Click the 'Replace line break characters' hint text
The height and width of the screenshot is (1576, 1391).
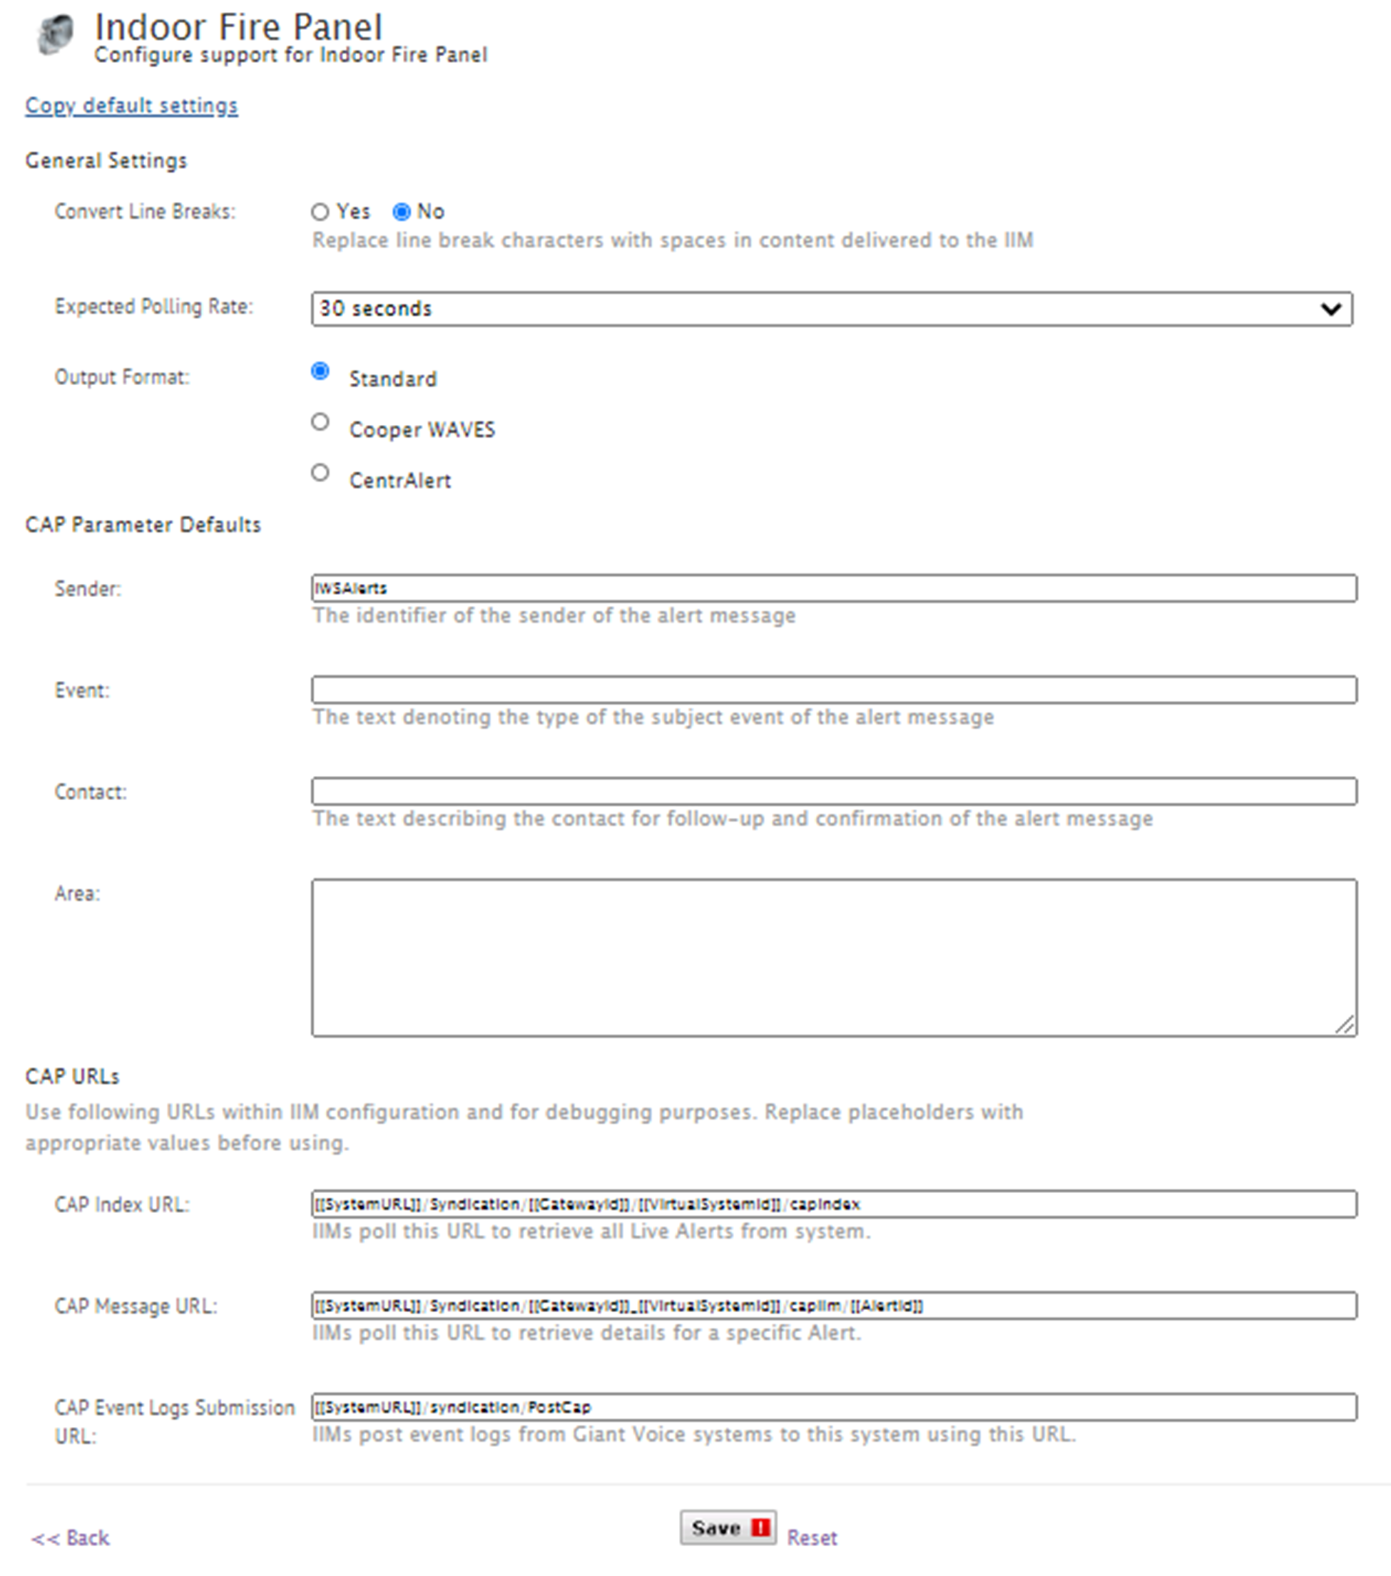click(x=673, y=240)
